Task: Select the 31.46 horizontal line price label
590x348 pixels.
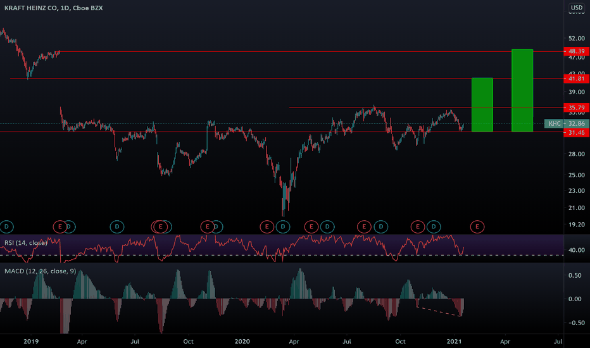Action: click(x=577, y=132)
